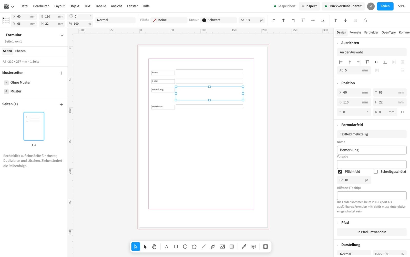Collapse the Ausrichten section
The height and width of the screenshot is (257, 410).
338,43
